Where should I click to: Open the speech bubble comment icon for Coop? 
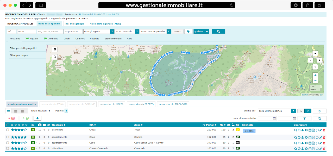317,137
